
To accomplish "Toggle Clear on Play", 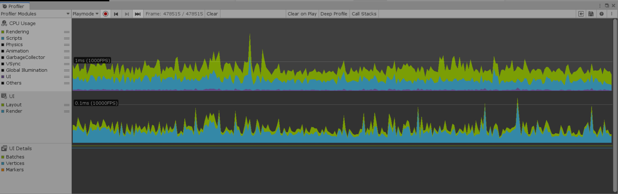I will (302, 14).
